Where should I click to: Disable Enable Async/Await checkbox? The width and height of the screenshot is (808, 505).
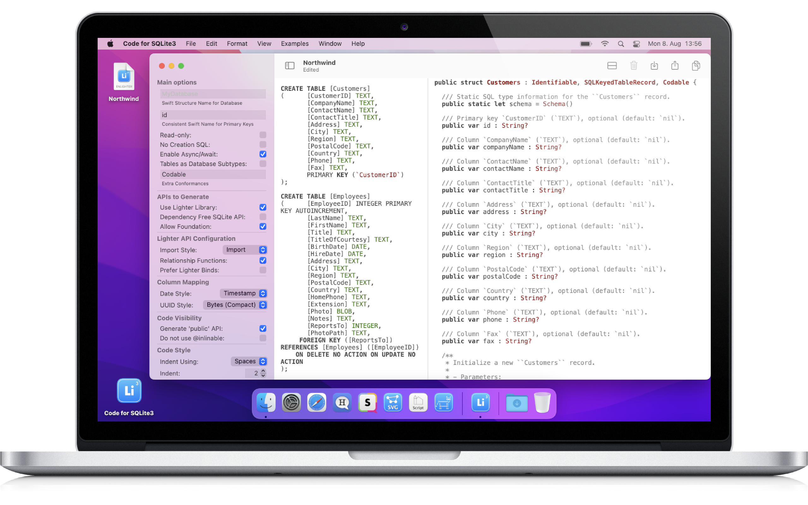[x=263, y=154]
